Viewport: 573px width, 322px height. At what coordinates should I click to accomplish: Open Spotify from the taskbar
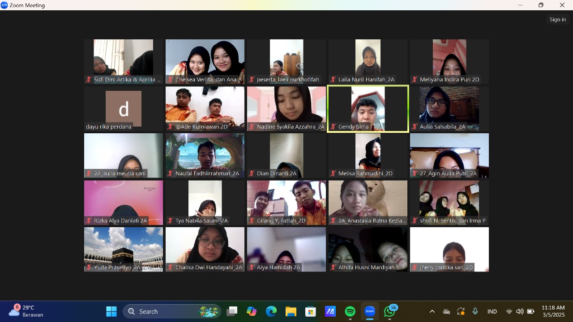pyautogui.click(x=350, y=311)
